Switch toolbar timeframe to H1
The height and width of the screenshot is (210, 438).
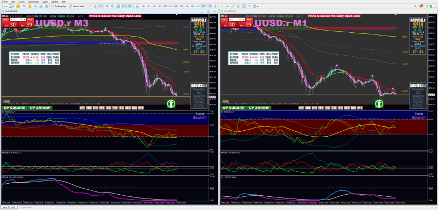[x=159, y=6]
